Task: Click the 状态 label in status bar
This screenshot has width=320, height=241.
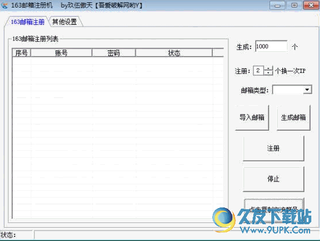Action: (8, 235)
